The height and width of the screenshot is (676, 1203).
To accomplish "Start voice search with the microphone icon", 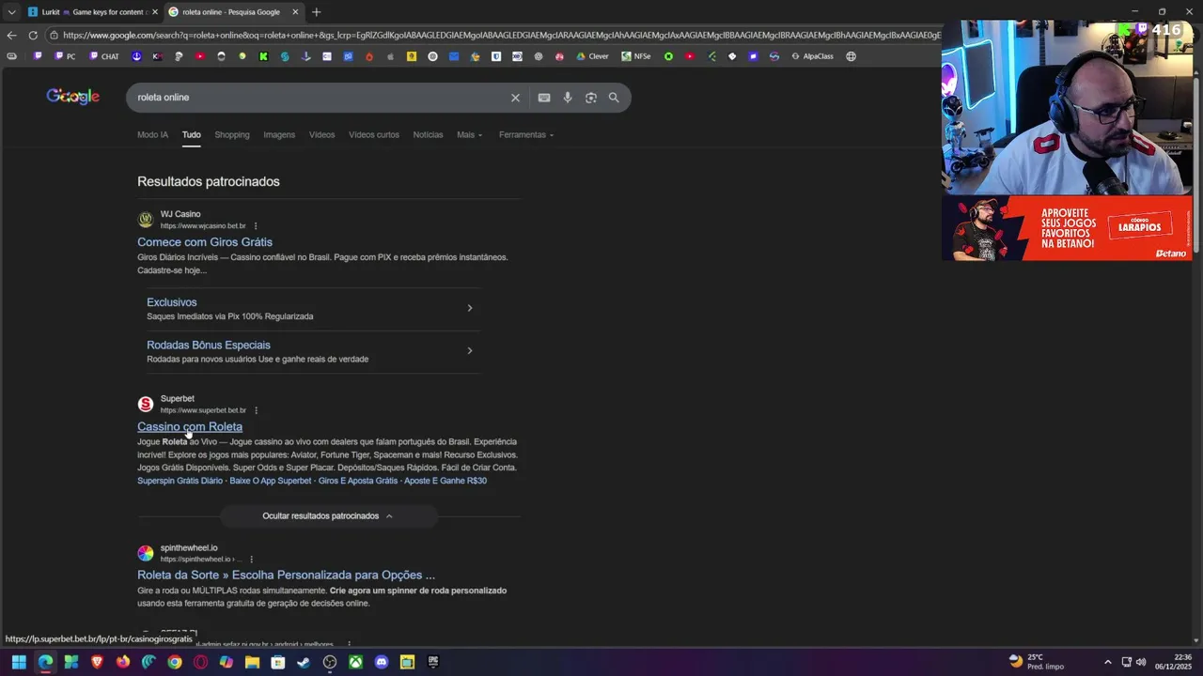I will pos(567,98).
